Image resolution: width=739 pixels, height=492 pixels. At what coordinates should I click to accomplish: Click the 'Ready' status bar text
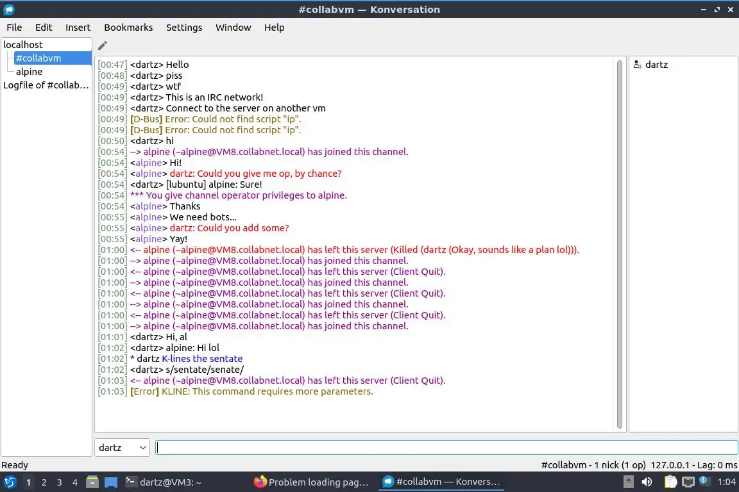click(15, 465)
